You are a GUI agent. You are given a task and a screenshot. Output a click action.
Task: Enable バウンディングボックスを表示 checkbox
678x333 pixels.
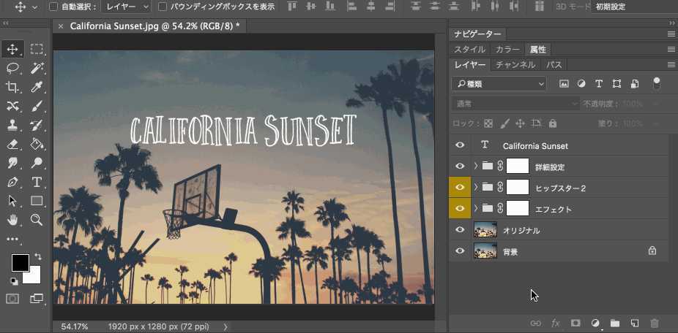tap(163, 7)
